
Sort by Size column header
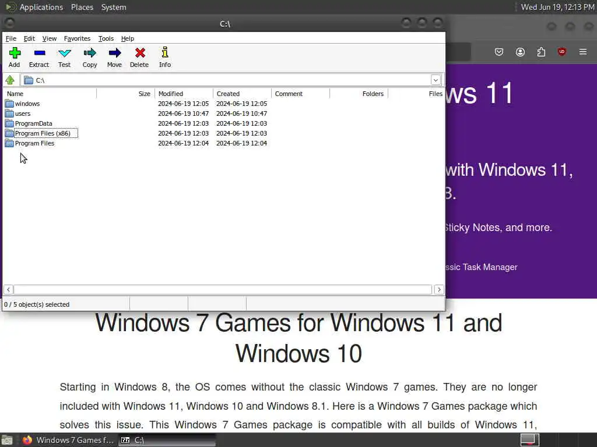pyautogui.click(x=126, y=94)
